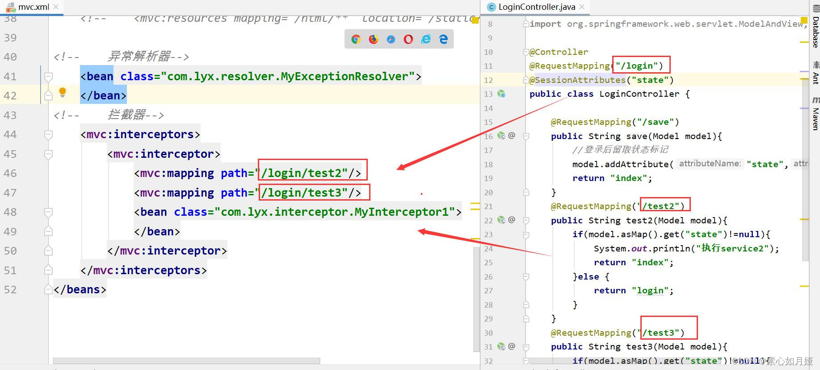Open the Ant tool window
The image size is (820, 370).
(815, 73)
